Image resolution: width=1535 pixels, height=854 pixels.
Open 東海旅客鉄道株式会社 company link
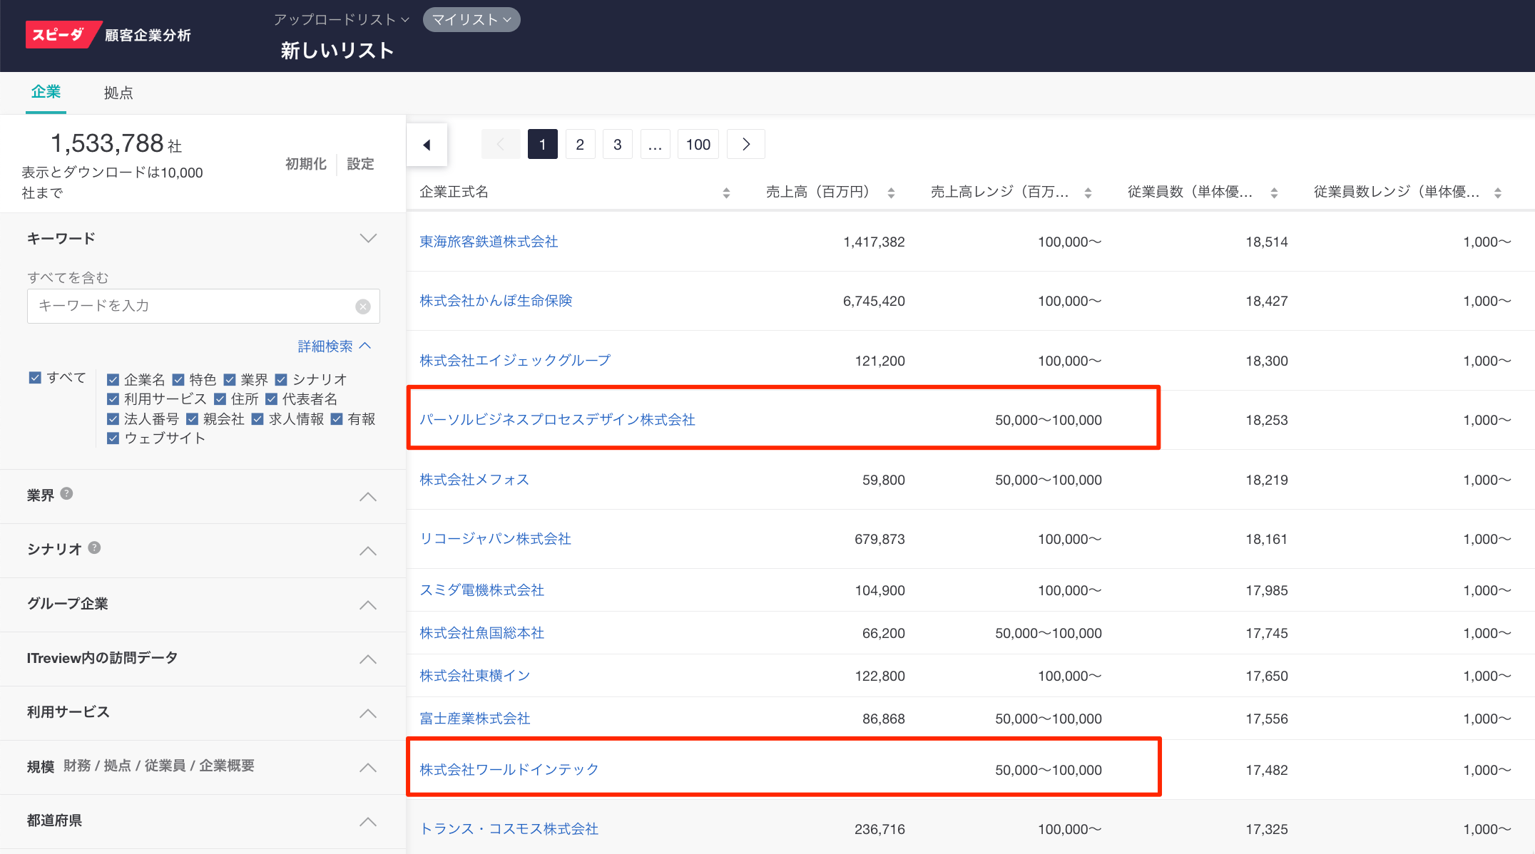click(489, 242)
